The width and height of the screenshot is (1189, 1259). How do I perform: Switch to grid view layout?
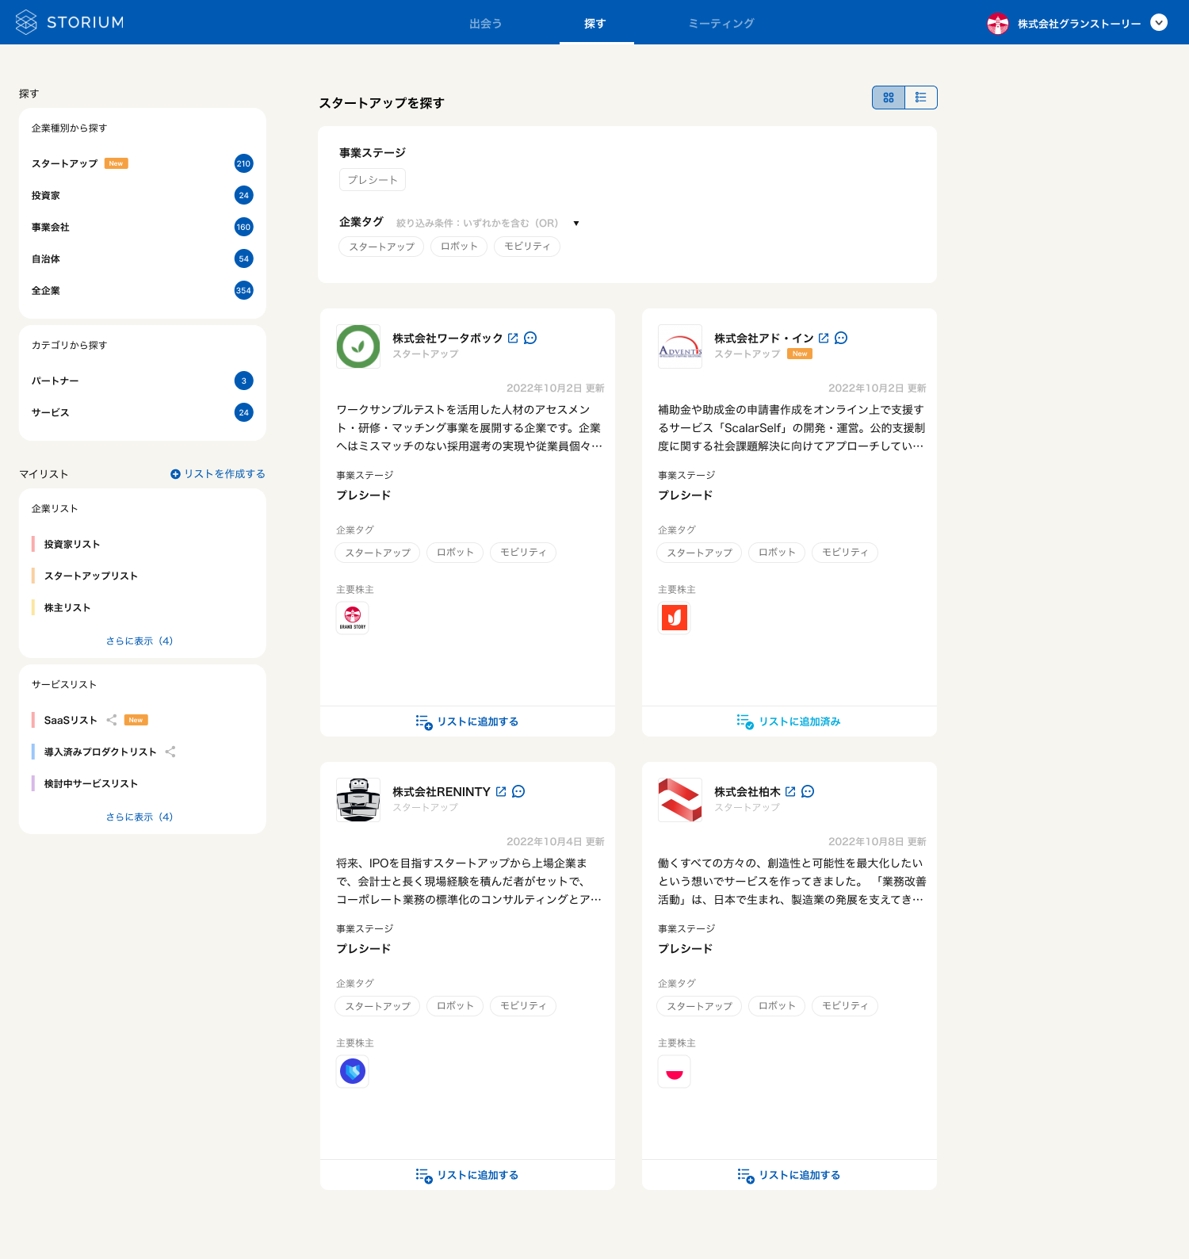(889, 98)
